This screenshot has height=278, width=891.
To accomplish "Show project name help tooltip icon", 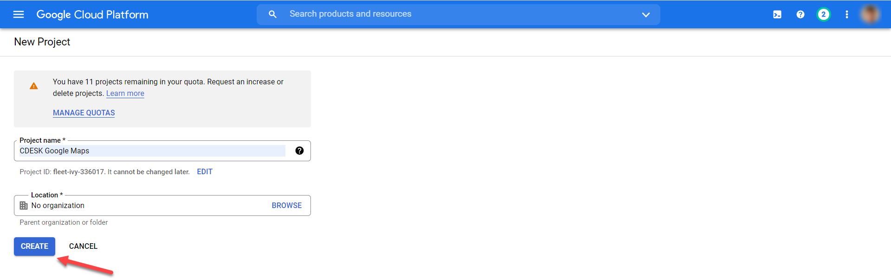I will coord(299,151).
